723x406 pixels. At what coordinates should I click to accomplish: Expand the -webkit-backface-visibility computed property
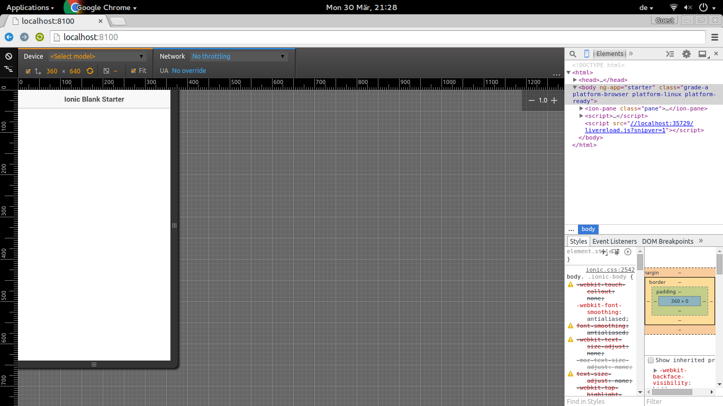tap(655, 371)
